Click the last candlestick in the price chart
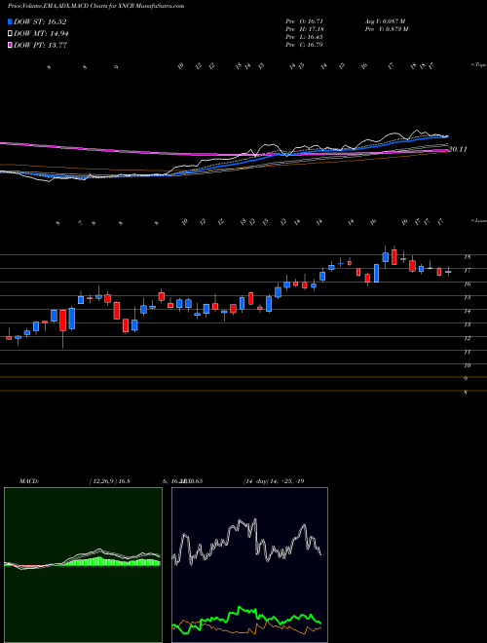Image resolution: width=487 pixels, height=643 pixels. [x=448, y=272]
